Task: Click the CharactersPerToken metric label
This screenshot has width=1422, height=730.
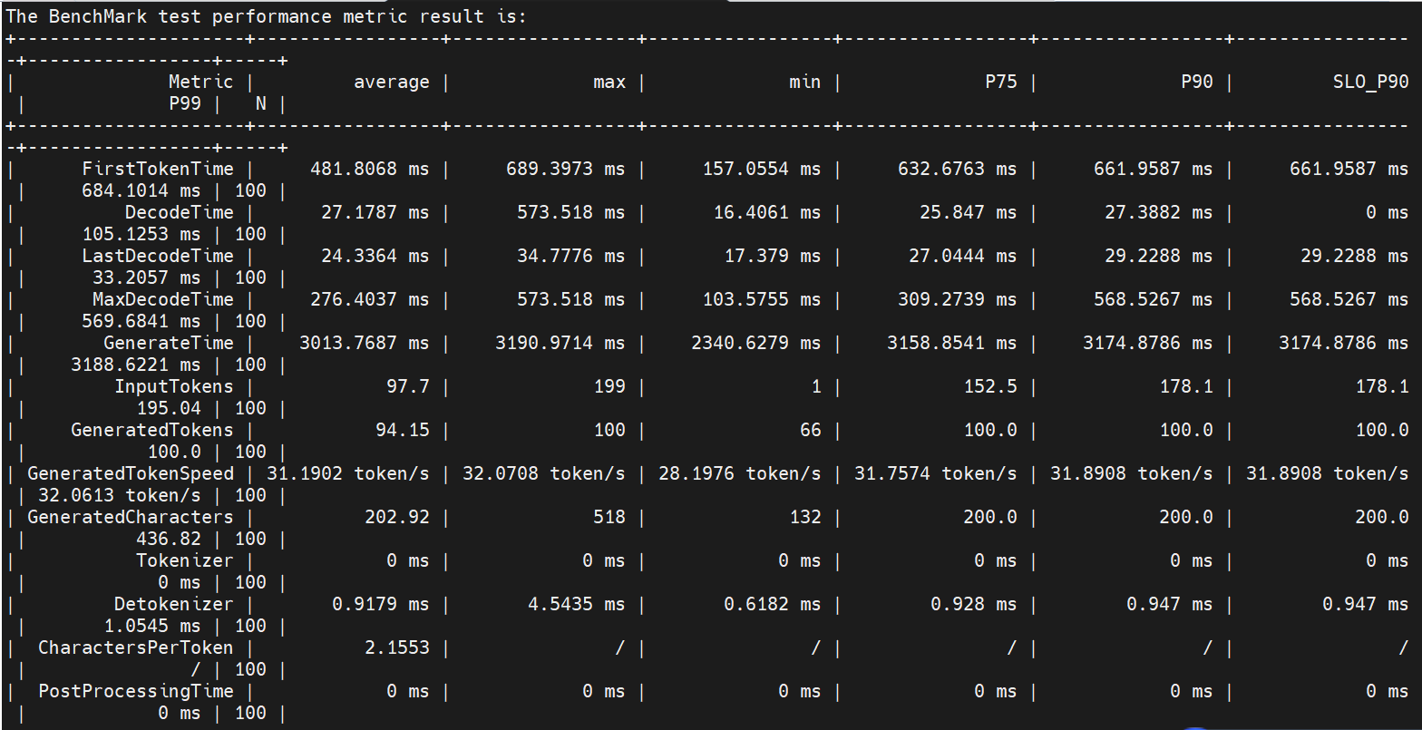Action: click(x=136, y=647)
